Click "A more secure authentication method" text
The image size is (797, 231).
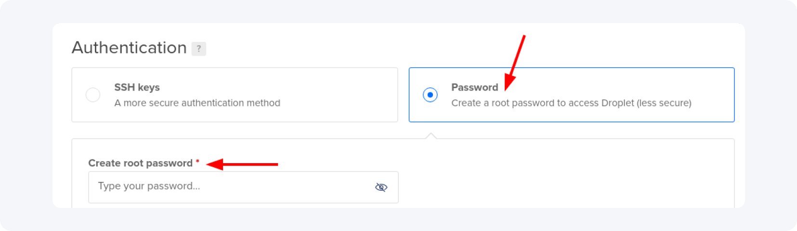[197, 103]
